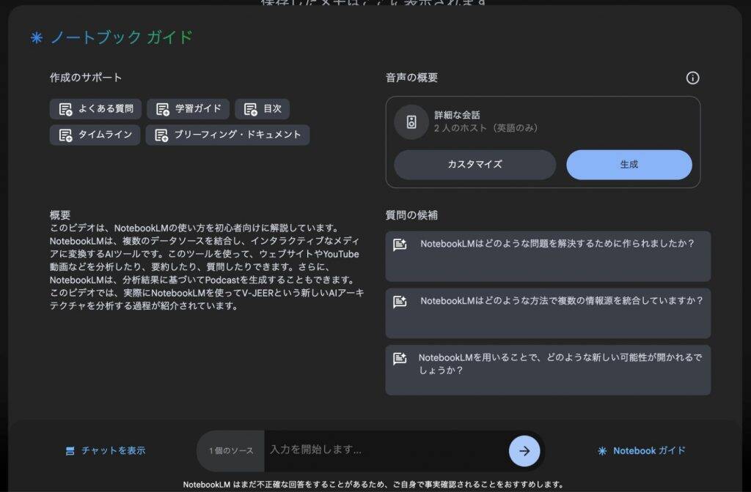
Task: Click the message icon on the third suggested question
Action: click(400, 359)
